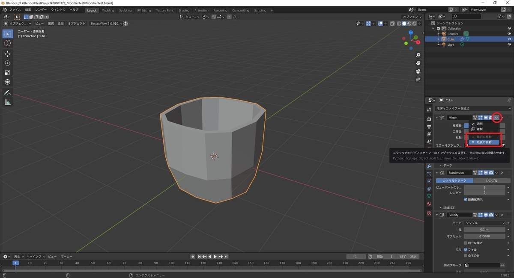Enable 均一な厚さ checkbox
This screenshot has height=278, width=514.
pyautogui.click(x=466, y=243)
